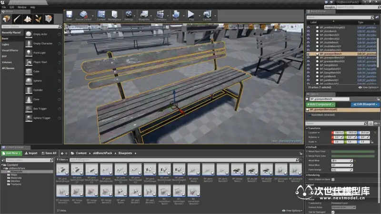
Task: Click Save All in Content Browser
Action: 49,153
